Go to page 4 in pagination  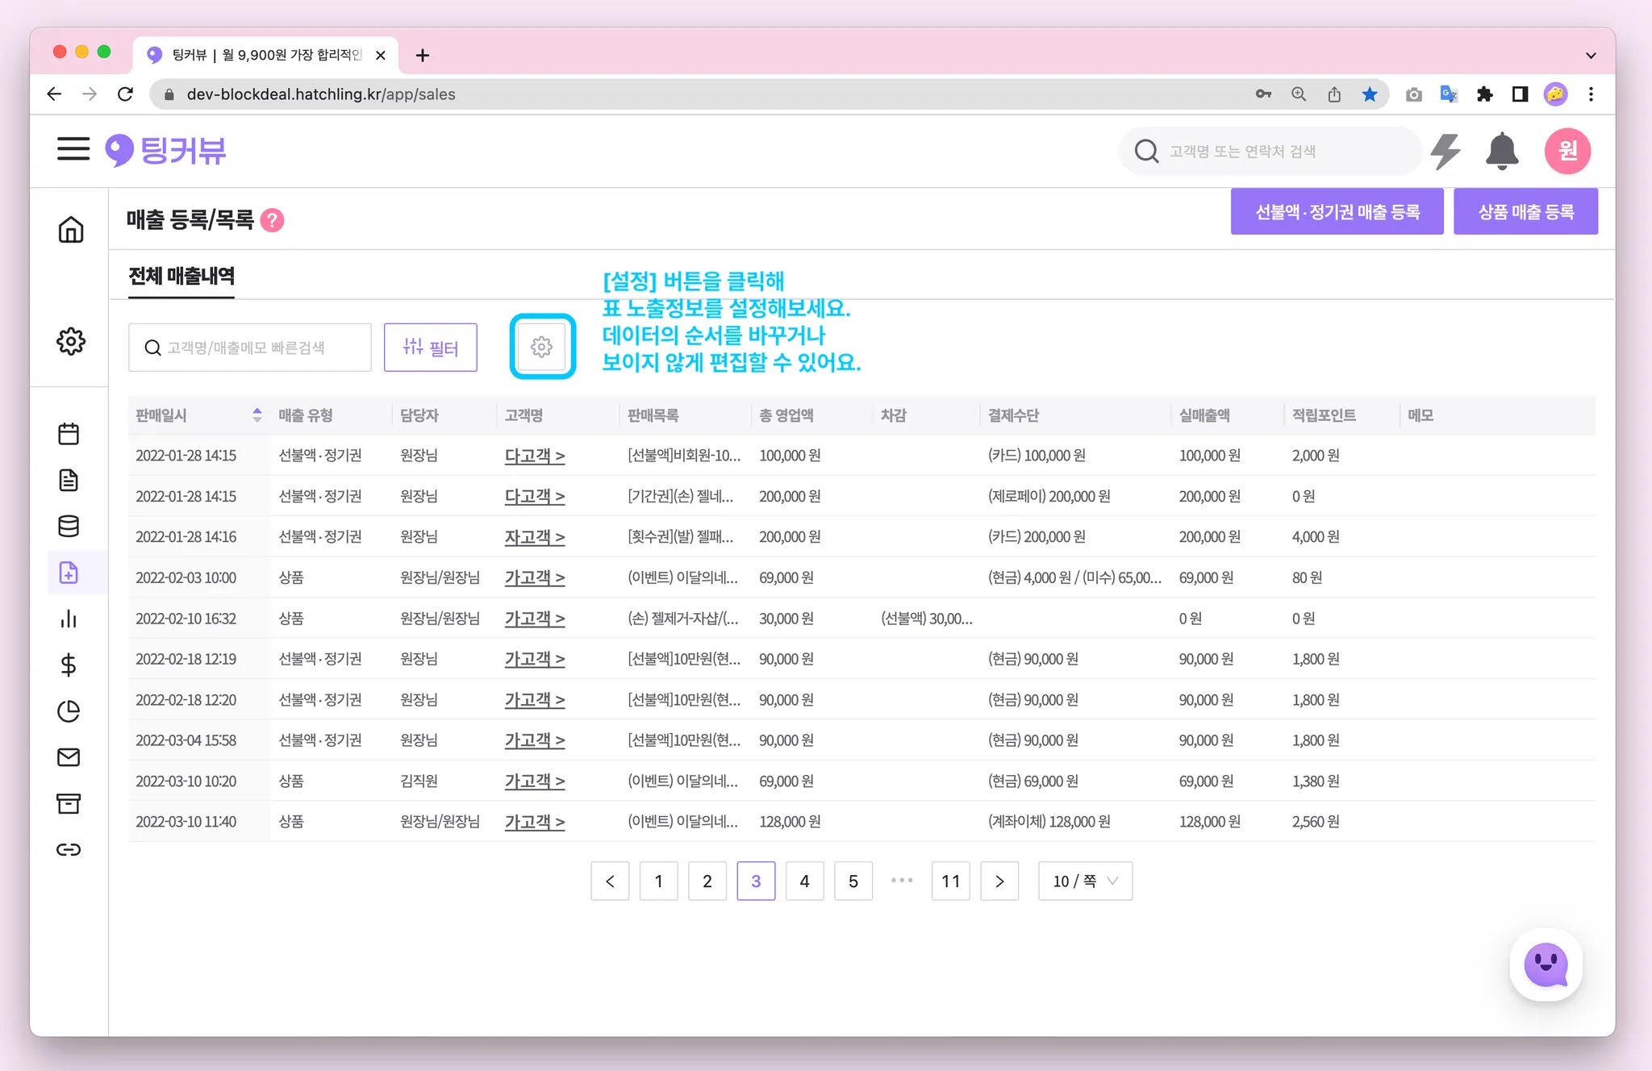(x=804, y=881)
